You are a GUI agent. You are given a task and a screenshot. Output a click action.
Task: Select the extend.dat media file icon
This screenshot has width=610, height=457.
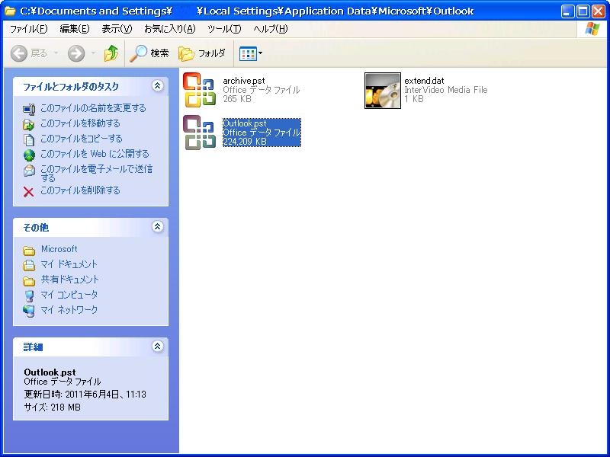tap(383, 91)
